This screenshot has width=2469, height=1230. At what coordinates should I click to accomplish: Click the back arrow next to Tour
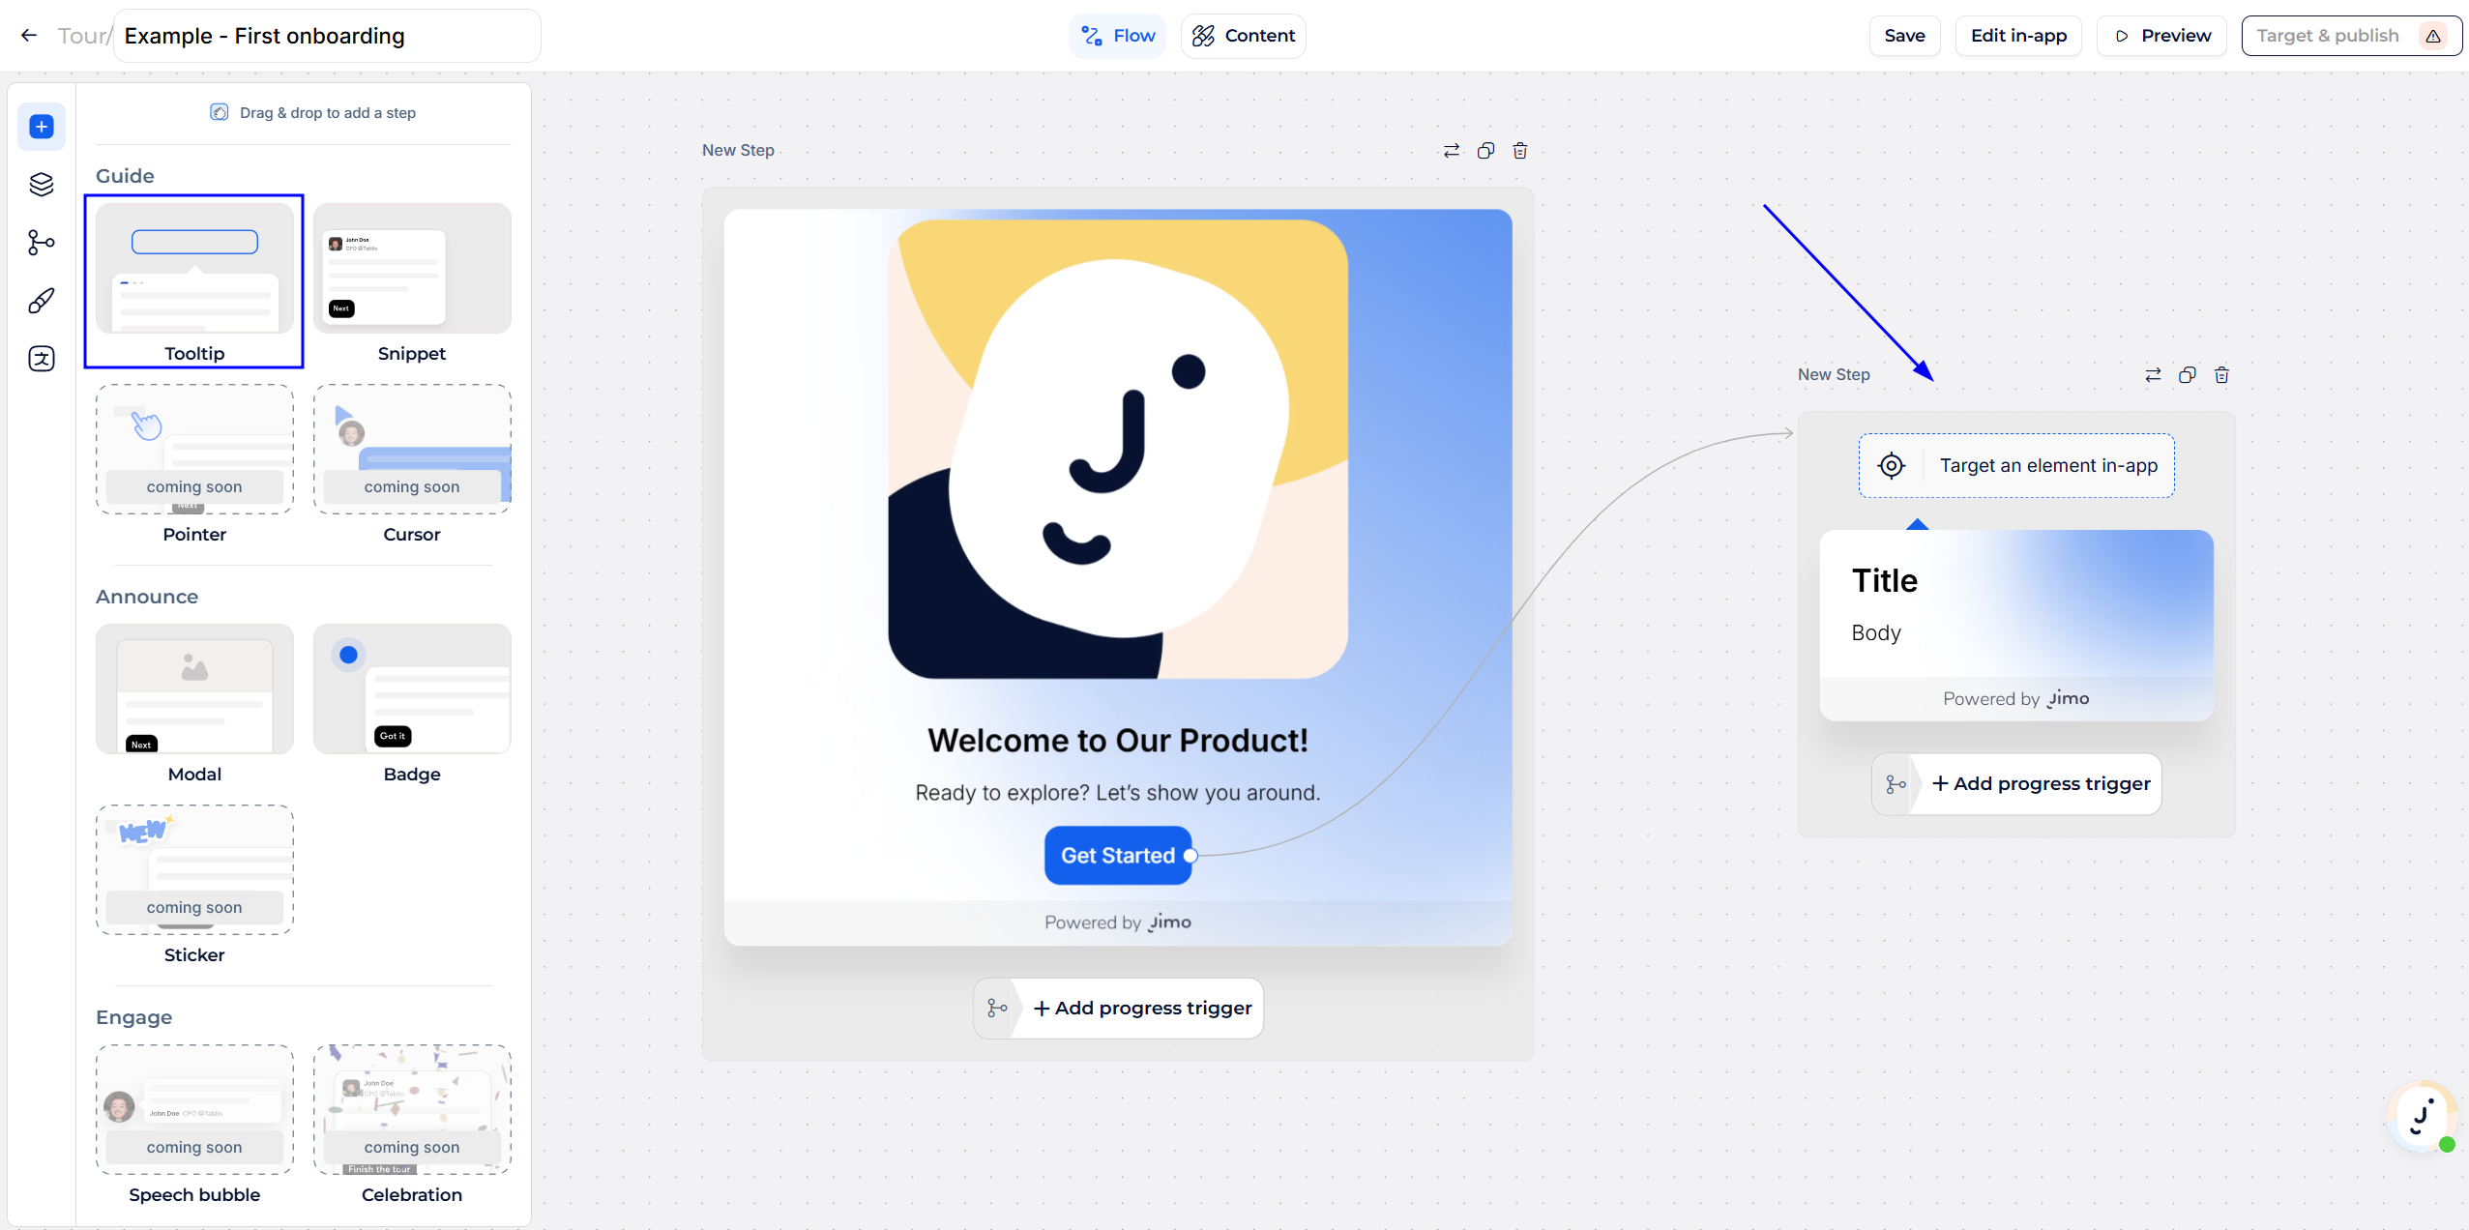[29, 36]
